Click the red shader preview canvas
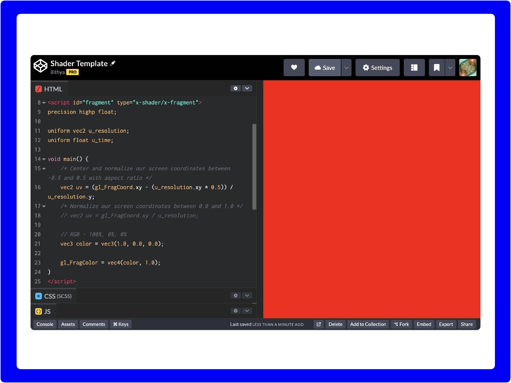 [372, 199]
